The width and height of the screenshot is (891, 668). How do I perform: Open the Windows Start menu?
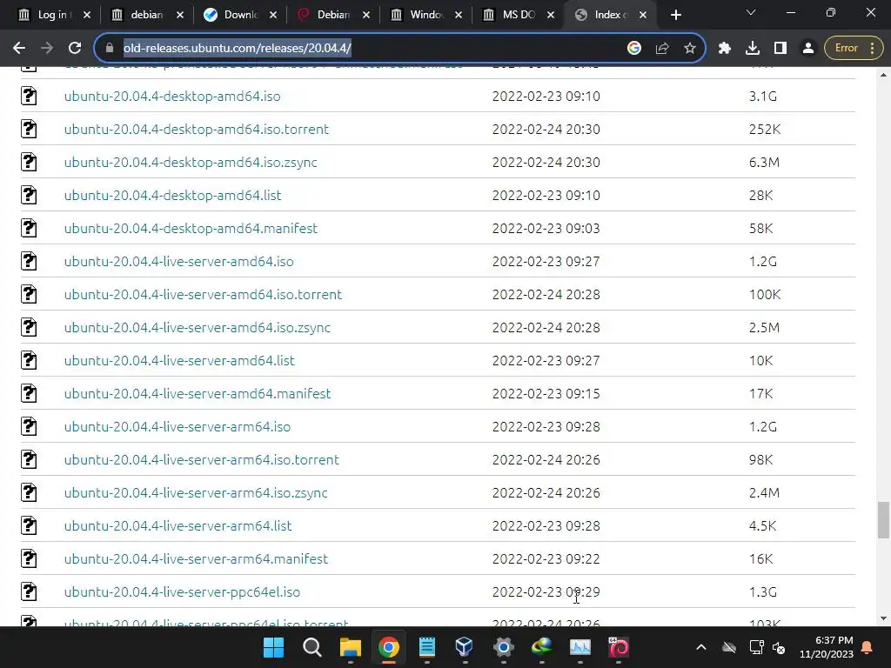click(273, 647)
